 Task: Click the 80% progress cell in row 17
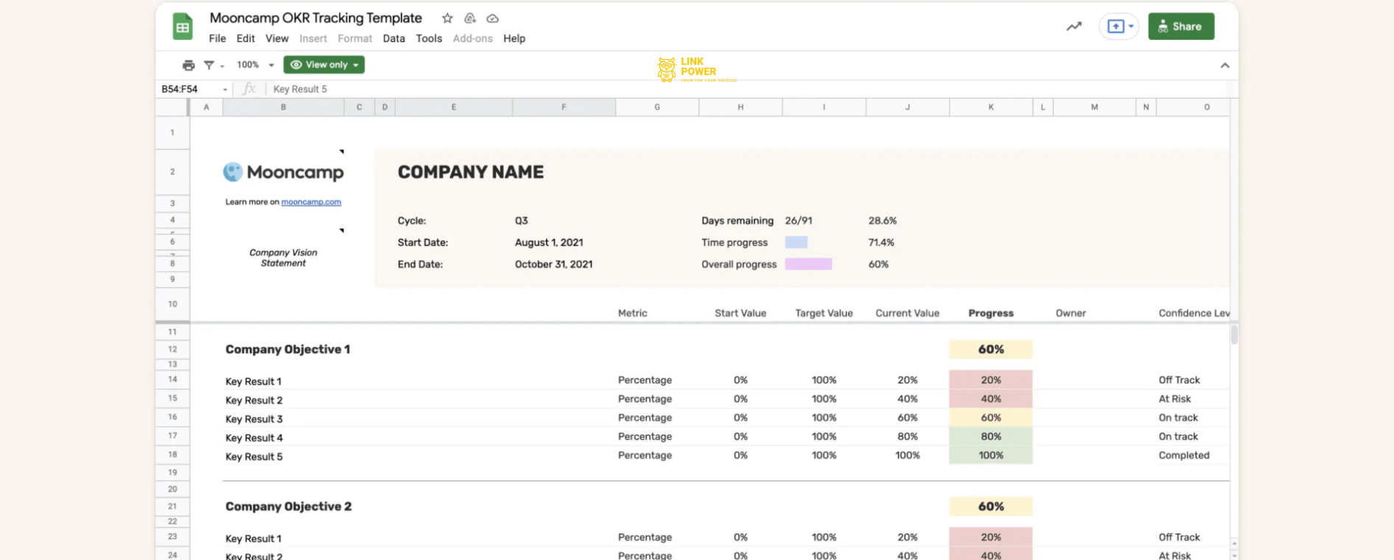(991, 436)
